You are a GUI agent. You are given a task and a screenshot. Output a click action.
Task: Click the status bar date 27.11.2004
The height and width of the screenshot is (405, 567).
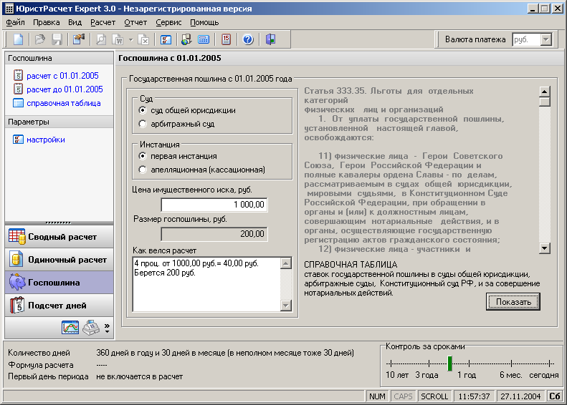[520, 396]
